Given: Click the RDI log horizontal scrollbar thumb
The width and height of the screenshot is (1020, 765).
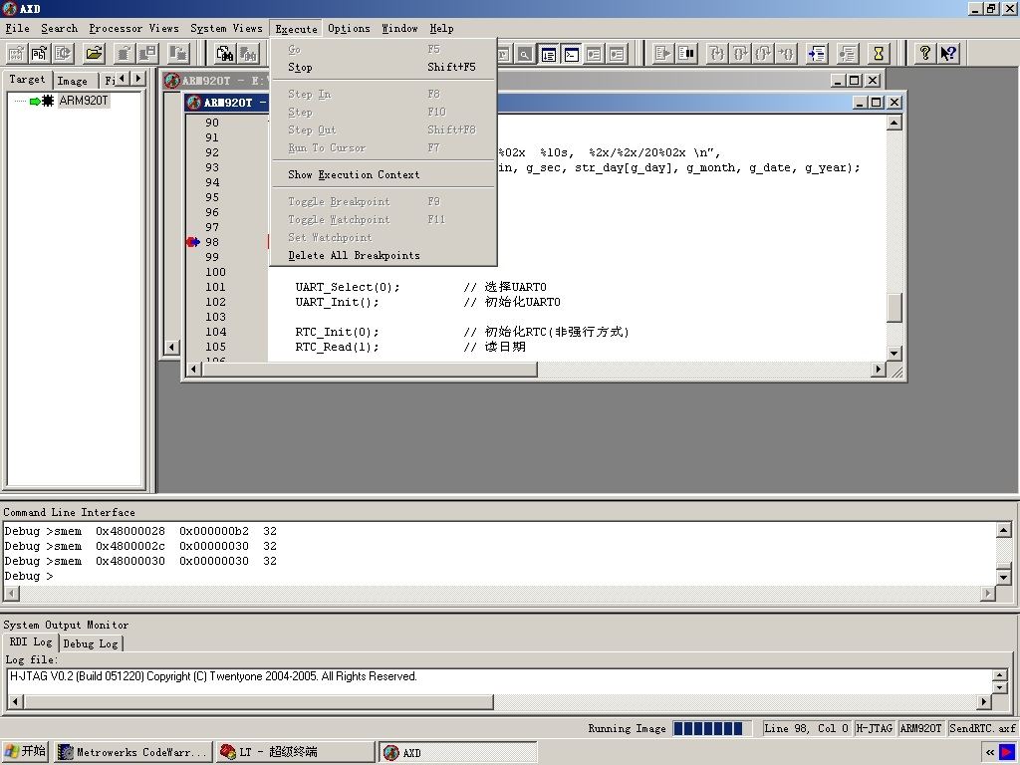Looking at the screenshot, I should click(x=259, y=702).
